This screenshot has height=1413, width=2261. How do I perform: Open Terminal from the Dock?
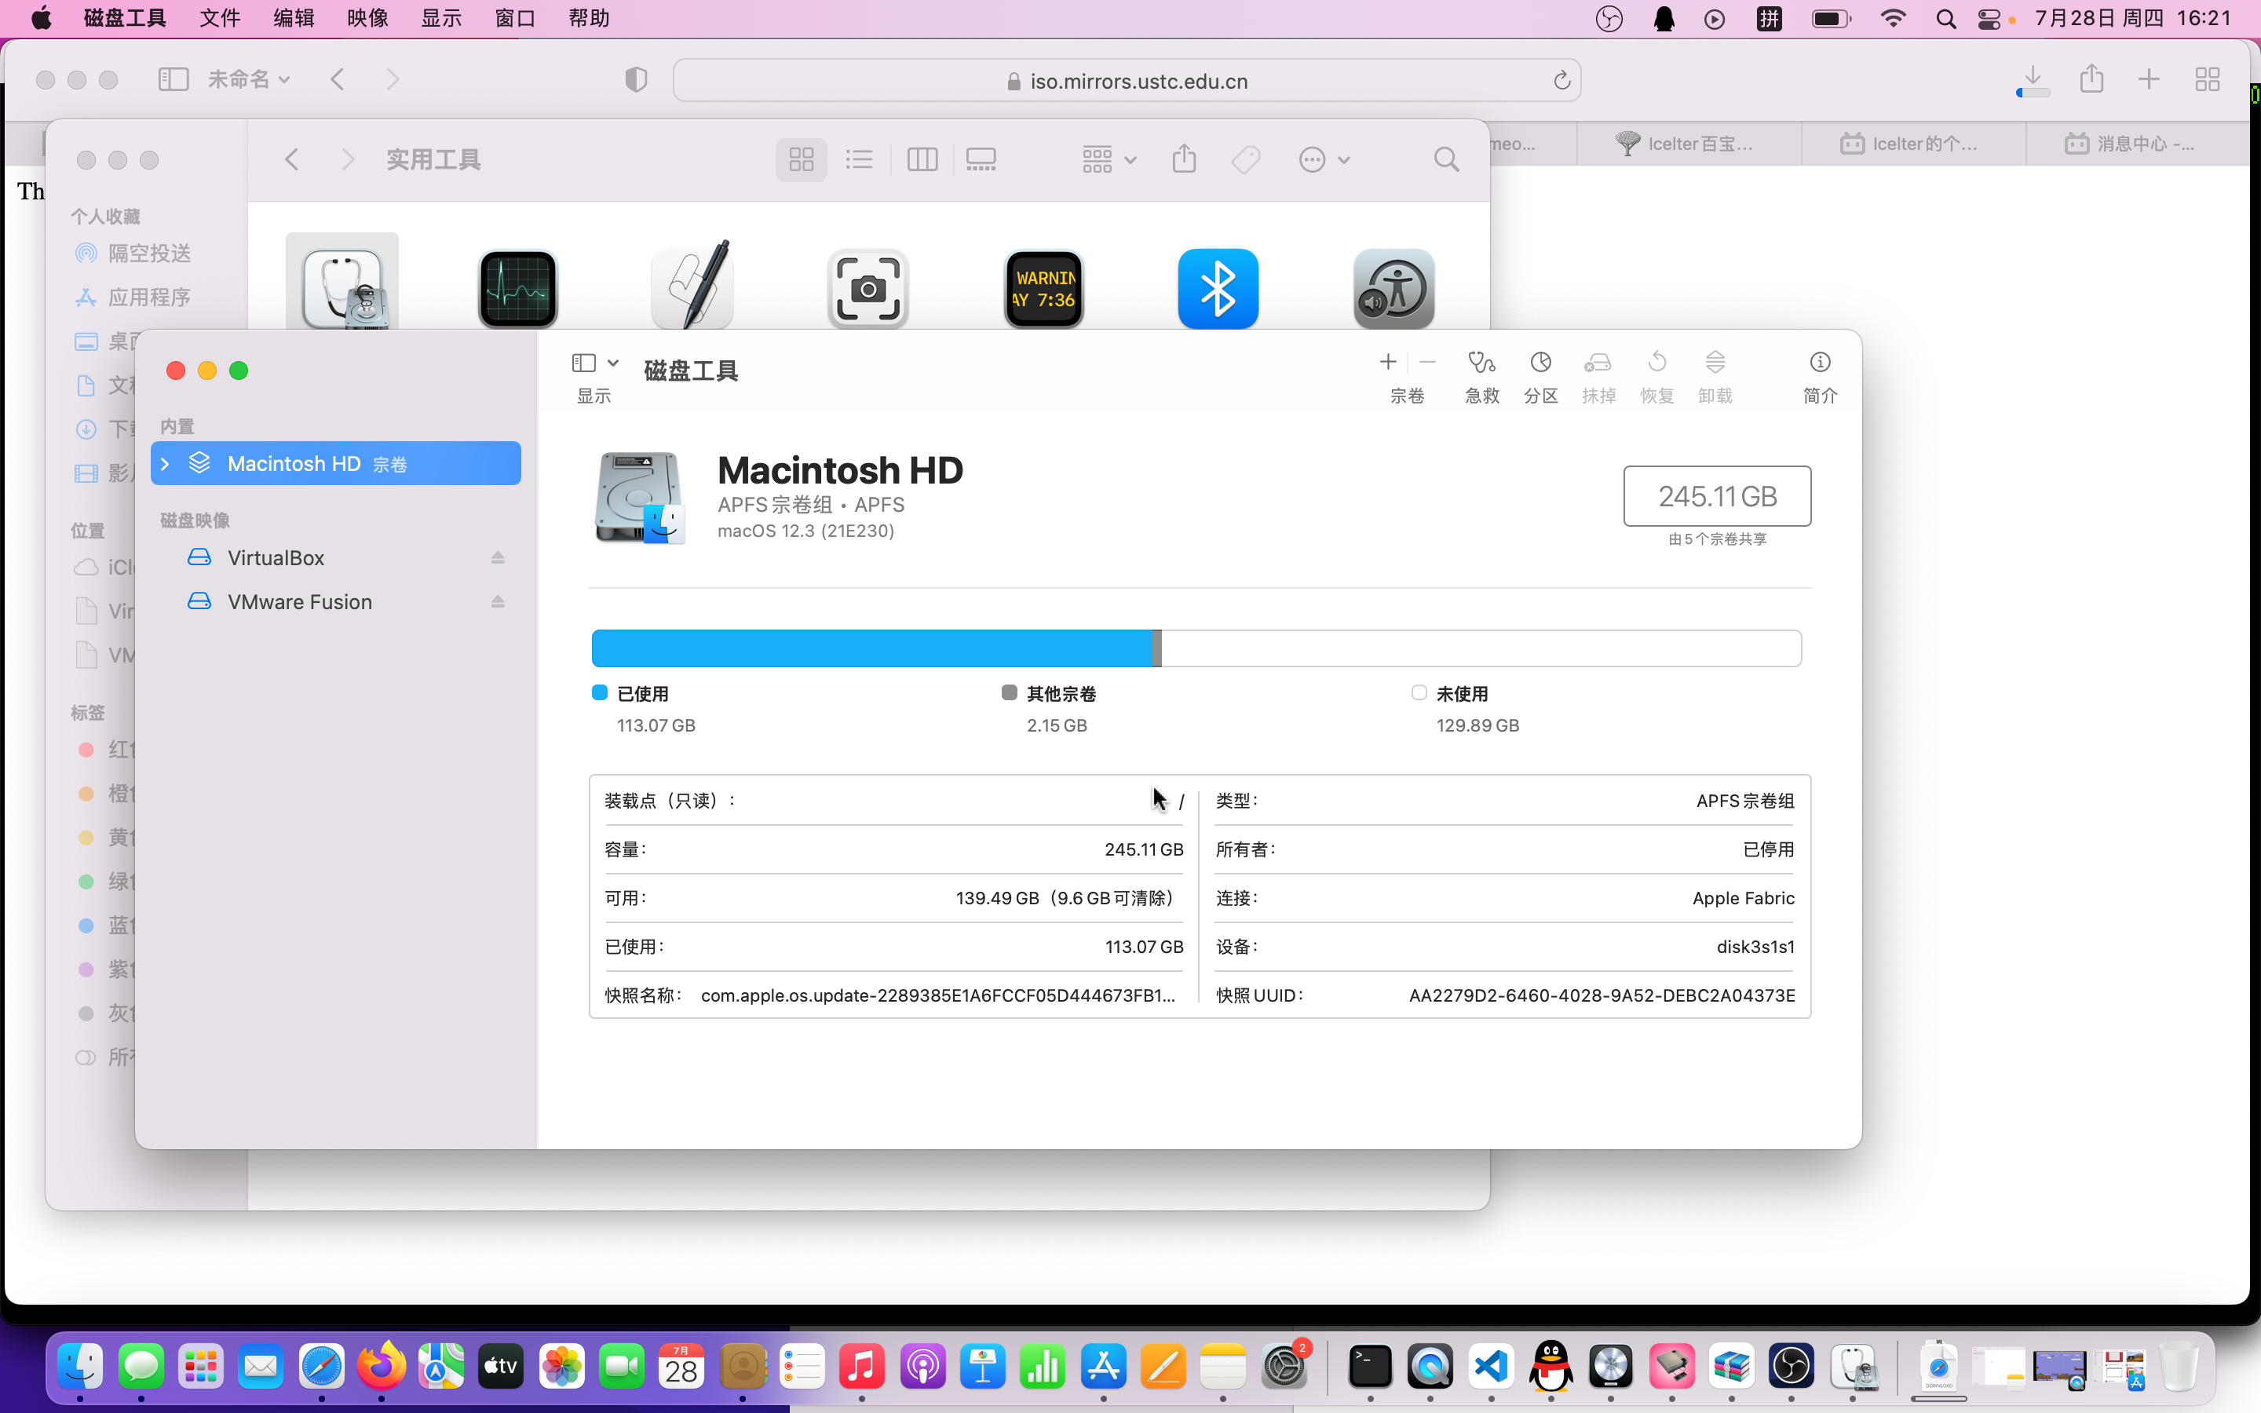(x=1370, y=1367)
